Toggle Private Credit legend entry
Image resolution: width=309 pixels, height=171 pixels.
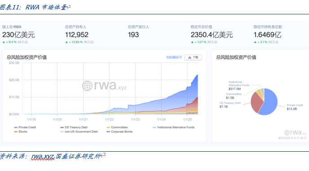pos(25,127)
